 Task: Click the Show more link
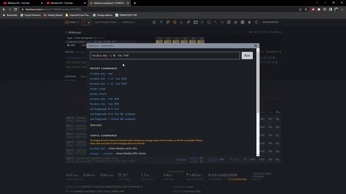96,125
